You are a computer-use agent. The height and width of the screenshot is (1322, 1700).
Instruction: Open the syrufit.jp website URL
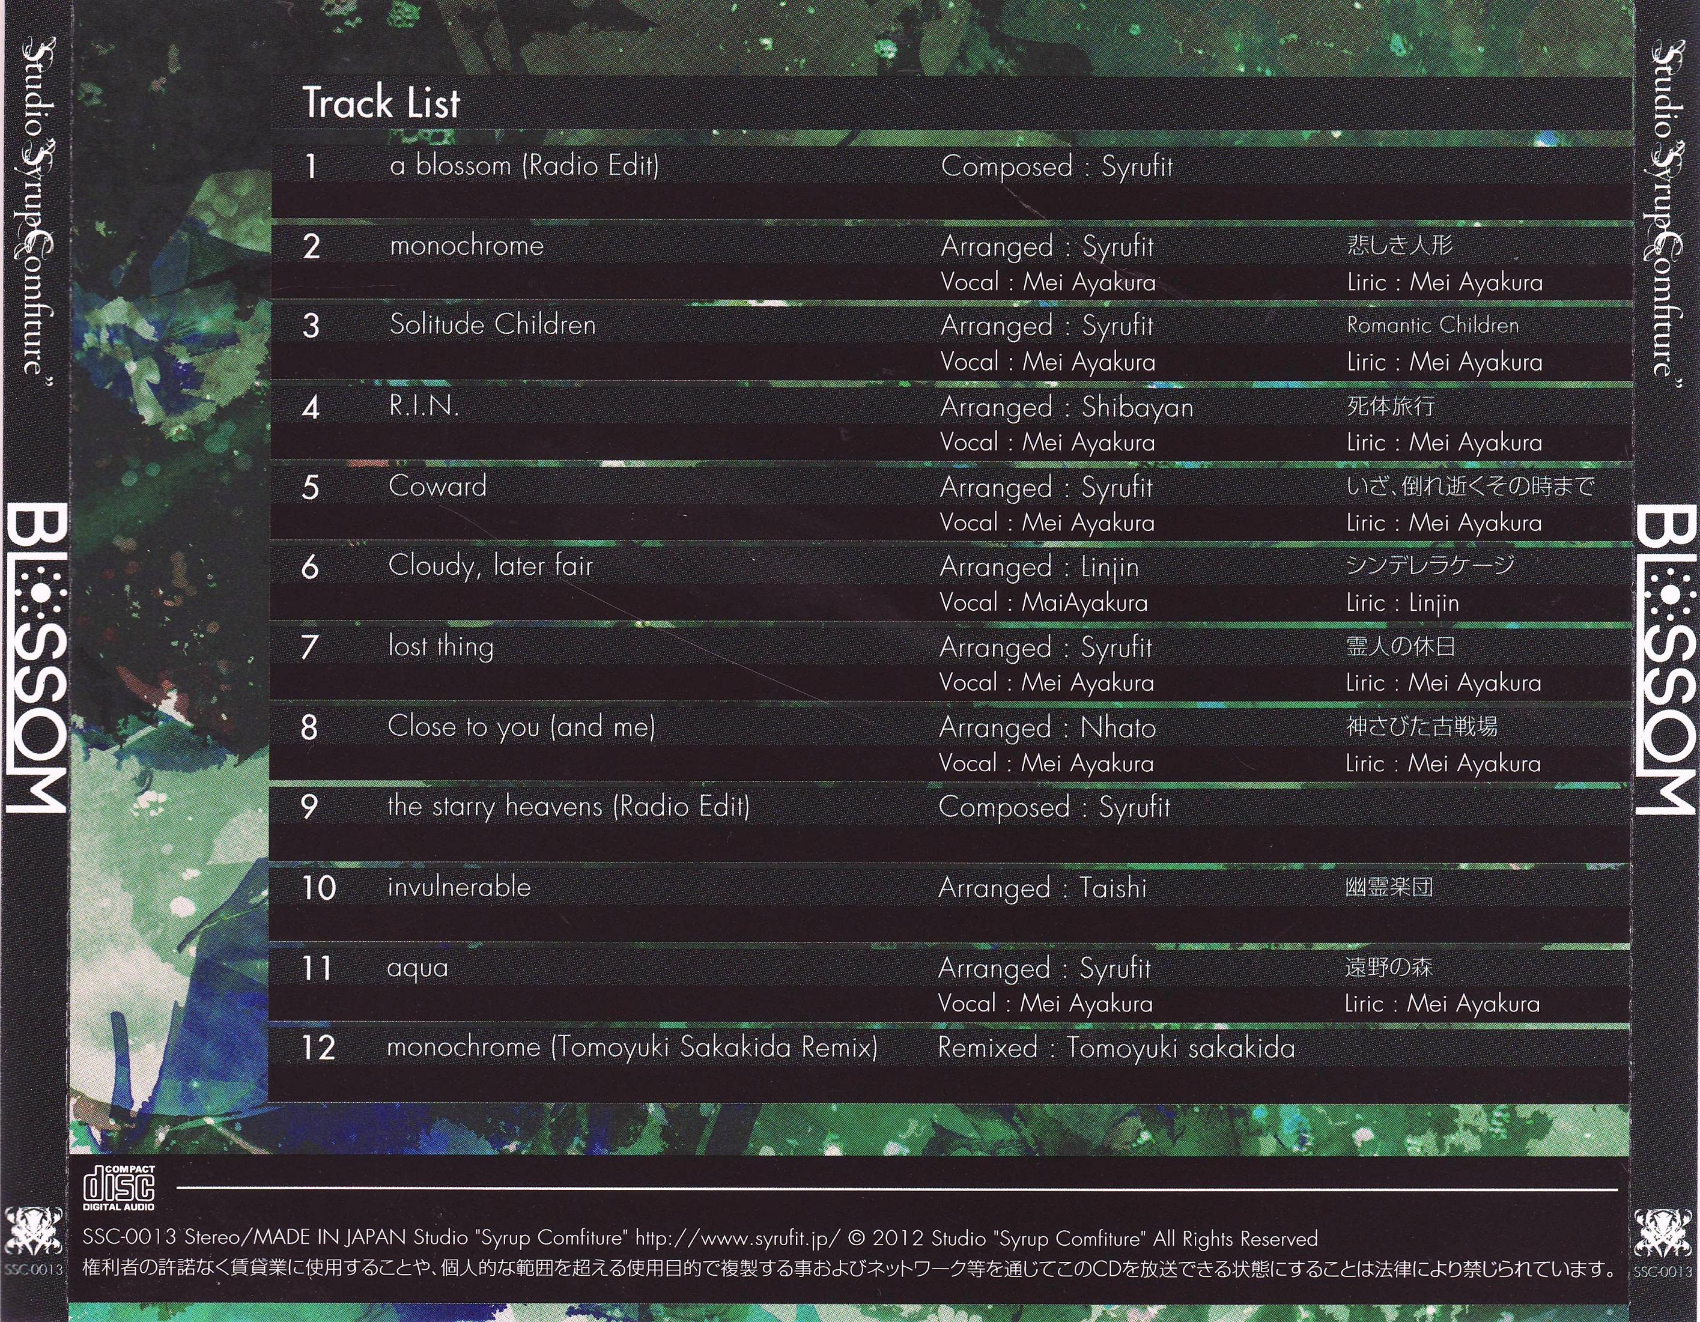tap(737, 1239)
